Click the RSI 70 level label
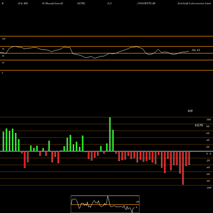The height and width of the screenshot is (213, 213). point(3,49)
